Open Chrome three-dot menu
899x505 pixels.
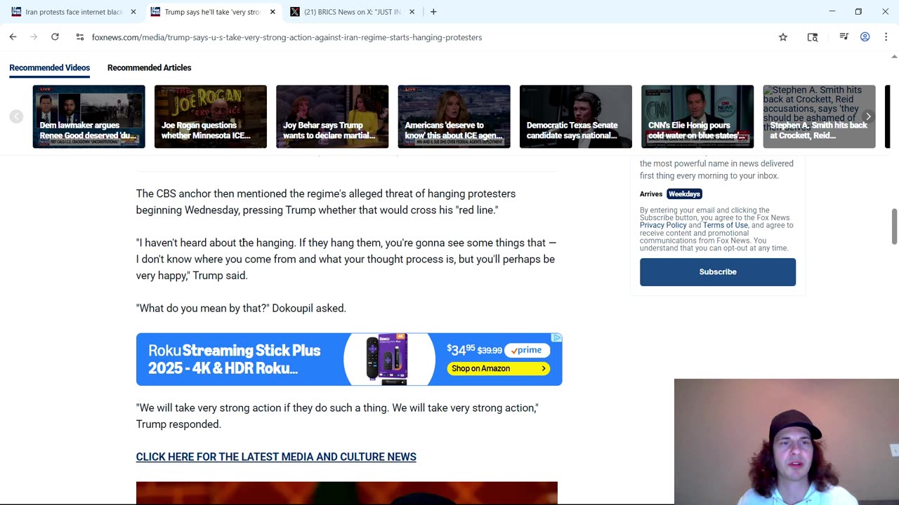(x=886, y=37)
